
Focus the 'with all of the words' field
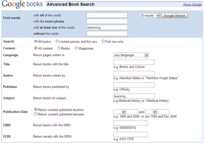(x=107, y=15)
